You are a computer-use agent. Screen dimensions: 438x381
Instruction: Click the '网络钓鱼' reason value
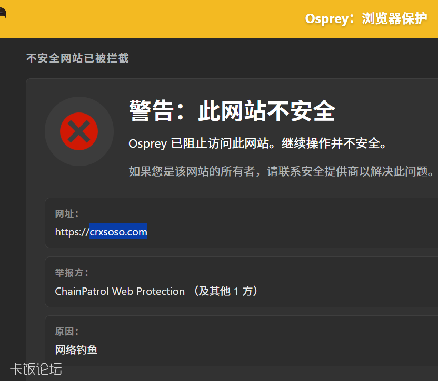tap(76, 350)
